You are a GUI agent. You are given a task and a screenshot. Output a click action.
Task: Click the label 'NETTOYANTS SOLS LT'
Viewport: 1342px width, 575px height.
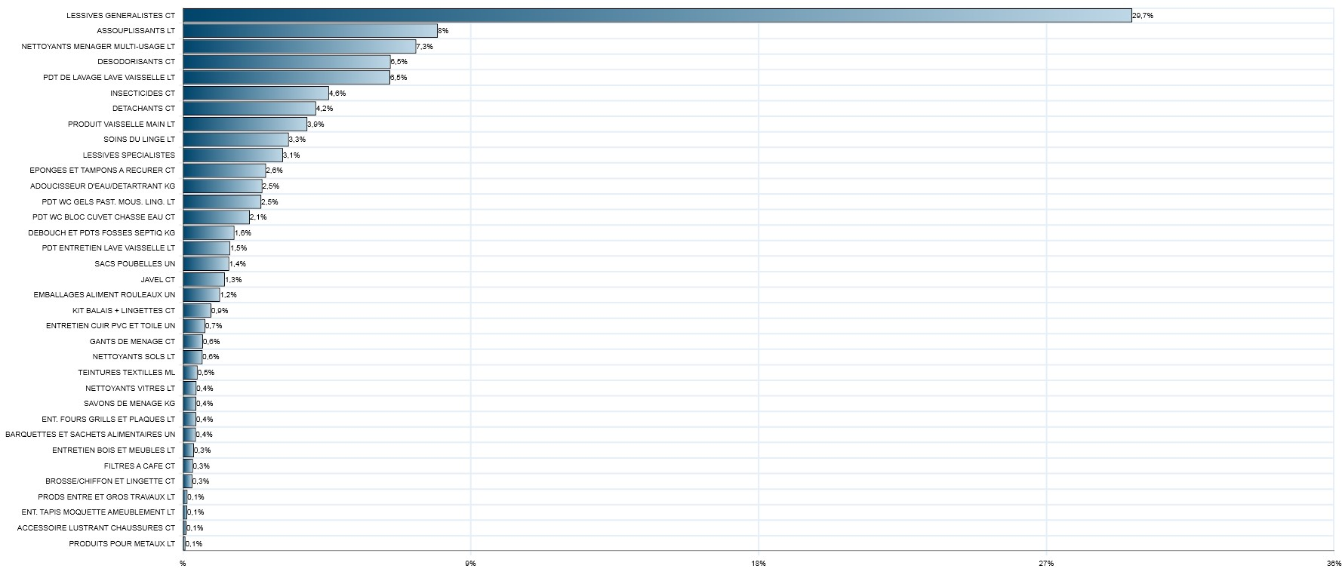[x=134, y=357]
